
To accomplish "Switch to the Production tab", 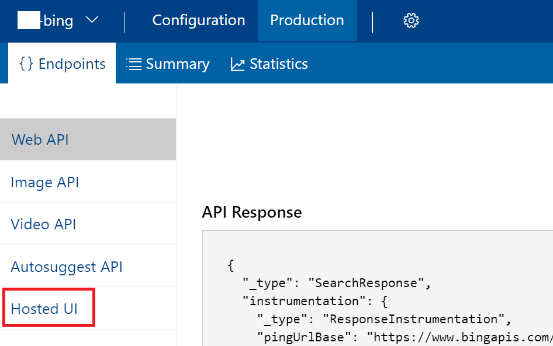I will coord(307,20).
